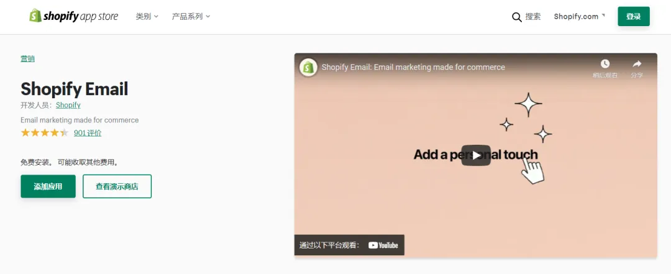Open the video title link
Viewport: 671px width, 274px height.
[413, 67]
